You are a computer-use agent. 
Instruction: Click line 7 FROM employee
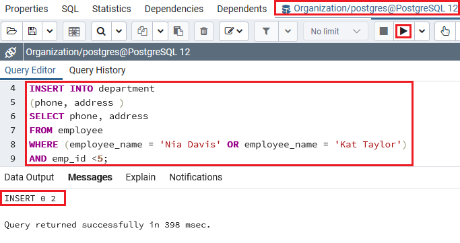click(66, 131)
